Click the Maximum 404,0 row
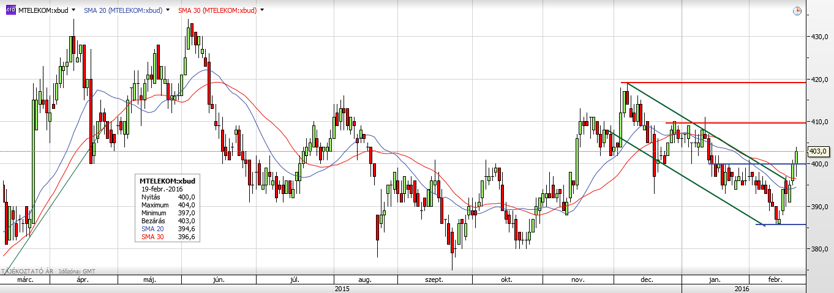 168,205
